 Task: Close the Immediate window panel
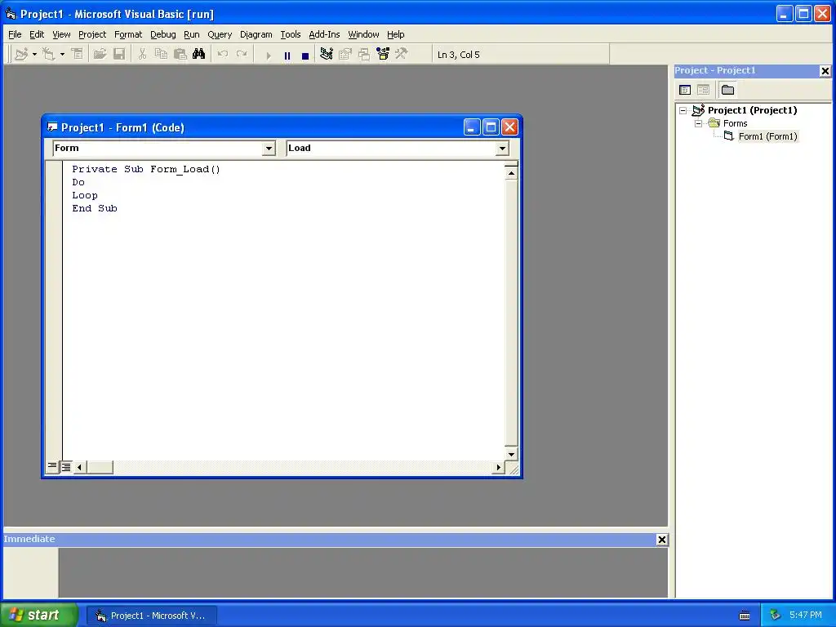coord(661,540)
